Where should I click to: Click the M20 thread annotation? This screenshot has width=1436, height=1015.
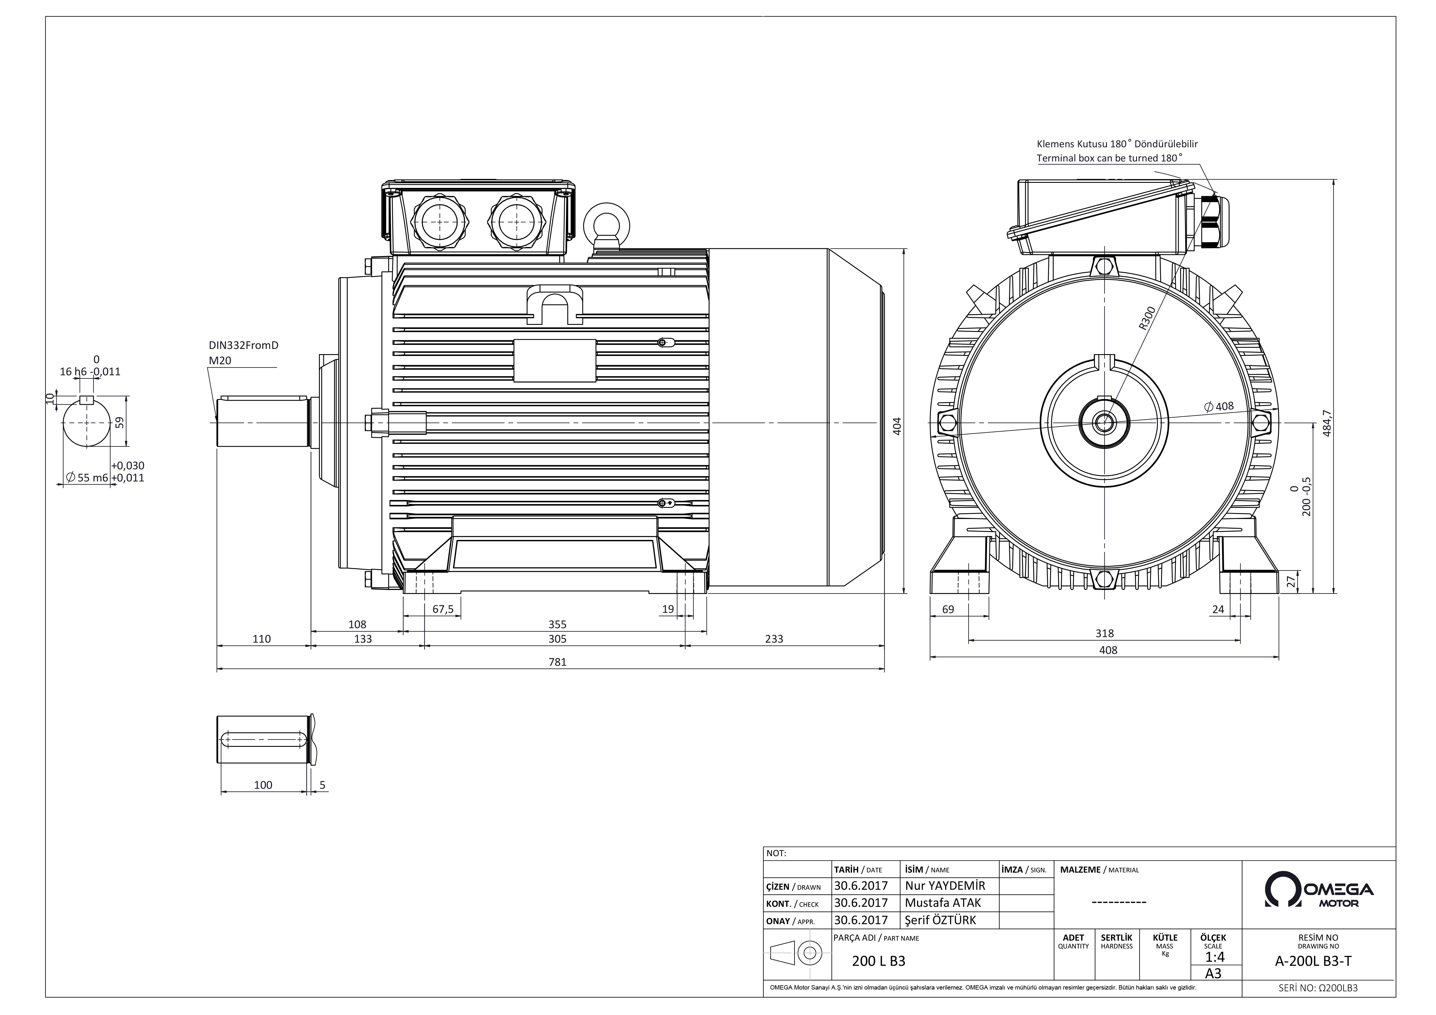point(220,360)
